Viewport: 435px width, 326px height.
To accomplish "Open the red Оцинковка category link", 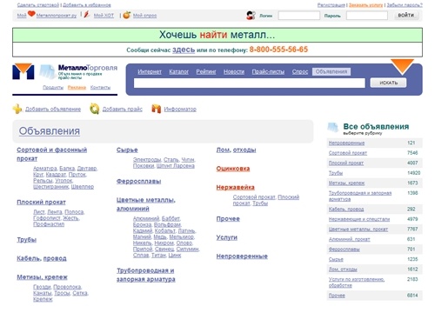I will pos(233,169).
